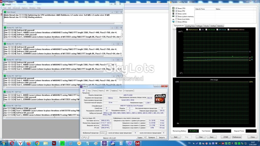Click the Закрыть button in CPU-Z

point(162,137)
